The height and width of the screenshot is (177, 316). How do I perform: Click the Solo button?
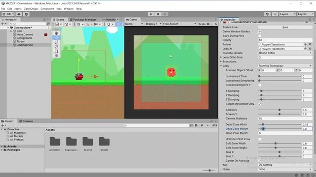click(285, 27)
